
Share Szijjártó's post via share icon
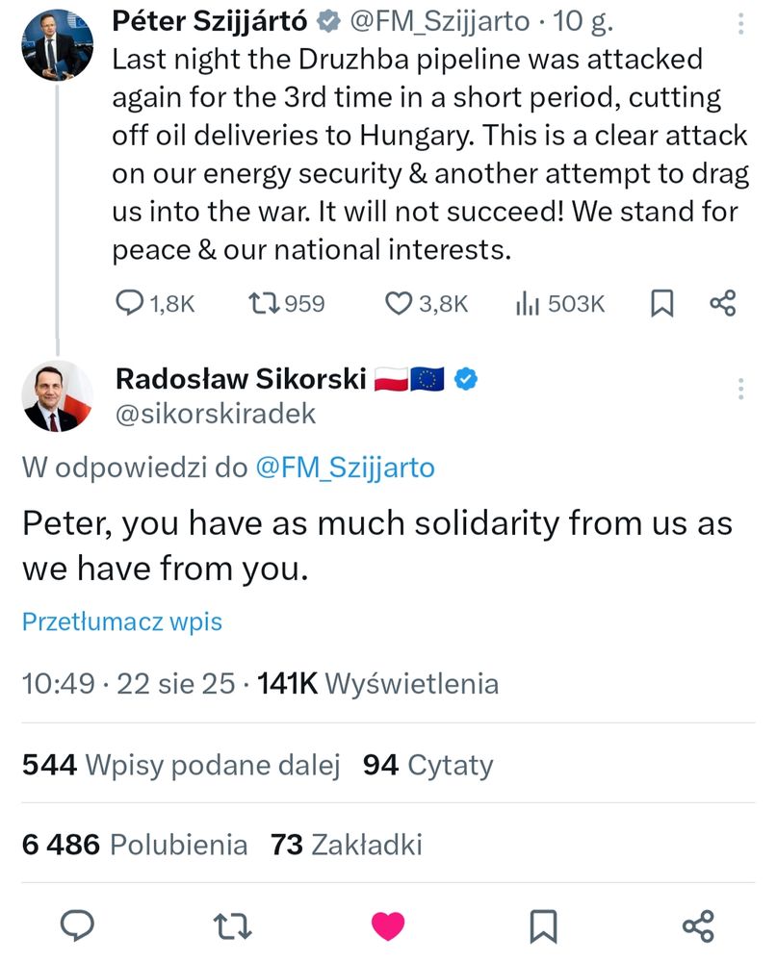pos(722,304)
